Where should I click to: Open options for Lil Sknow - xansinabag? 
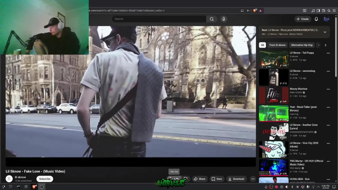pos(328,71)
